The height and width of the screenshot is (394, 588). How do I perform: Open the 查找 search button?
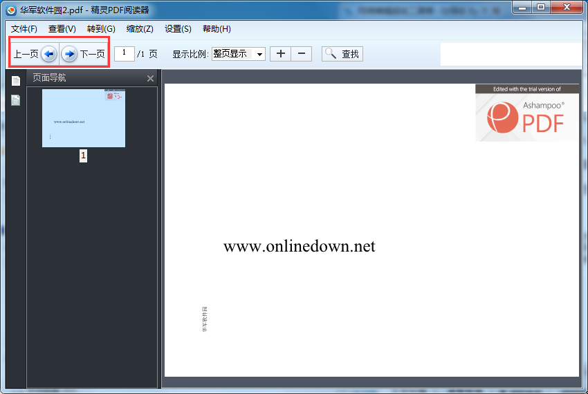click(342, 54)
